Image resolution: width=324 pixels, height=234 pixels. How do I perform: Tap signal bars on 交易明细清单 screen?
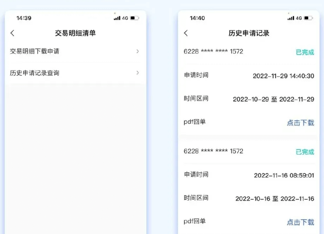pyautogui.click(x=117, y=18)
